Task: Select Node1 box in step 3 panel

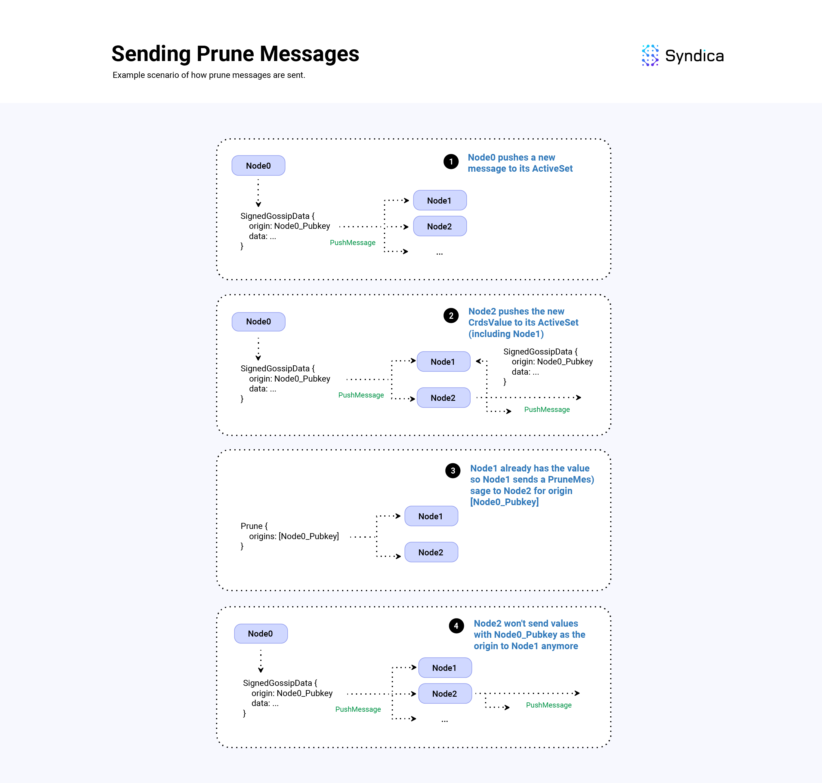Action: click(x=431, y=516)
